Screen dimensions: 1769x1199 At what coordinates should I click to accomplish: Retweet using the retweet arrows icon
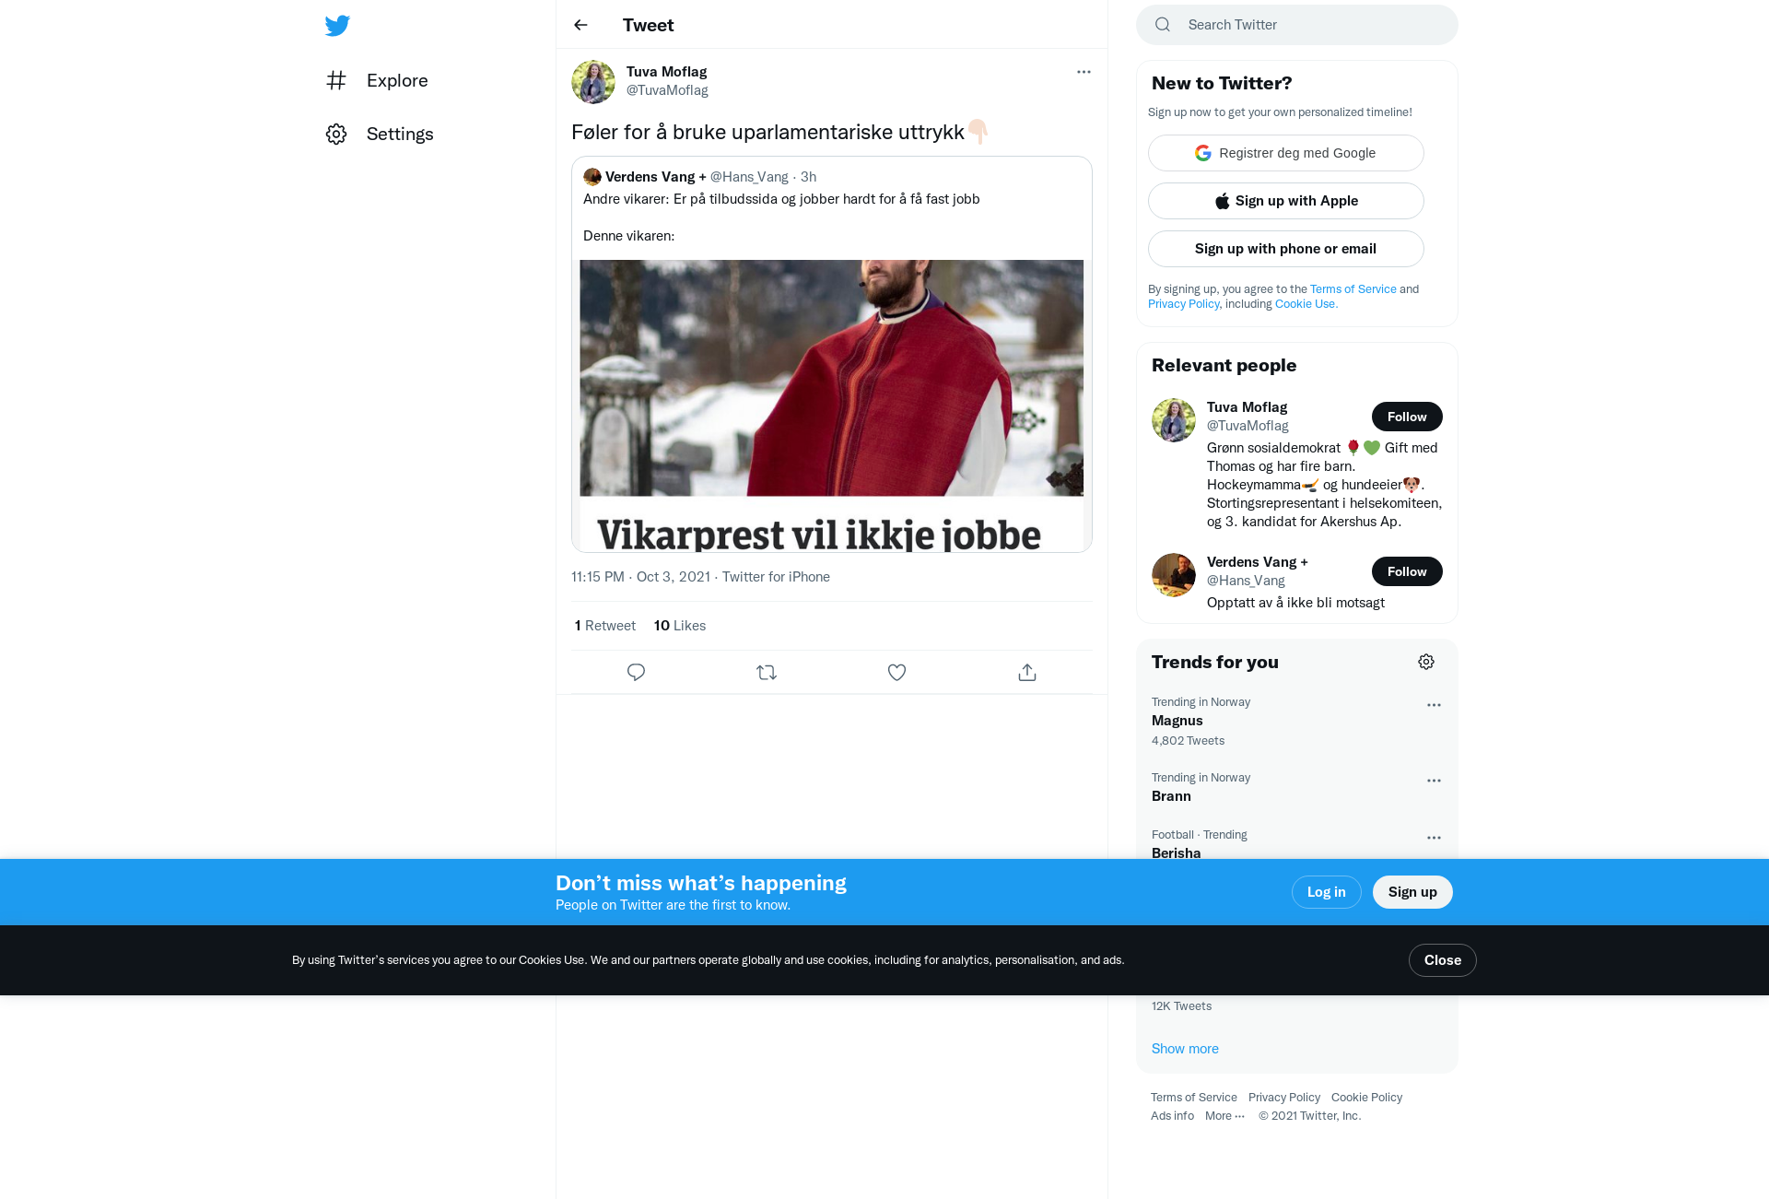pos(767,673)
